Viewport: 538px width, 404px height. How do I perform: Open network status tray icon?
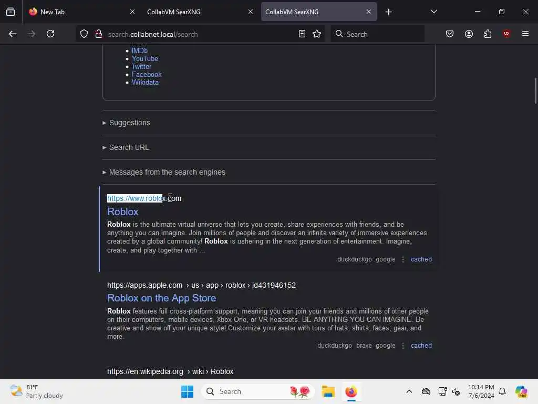pos(442,391)
